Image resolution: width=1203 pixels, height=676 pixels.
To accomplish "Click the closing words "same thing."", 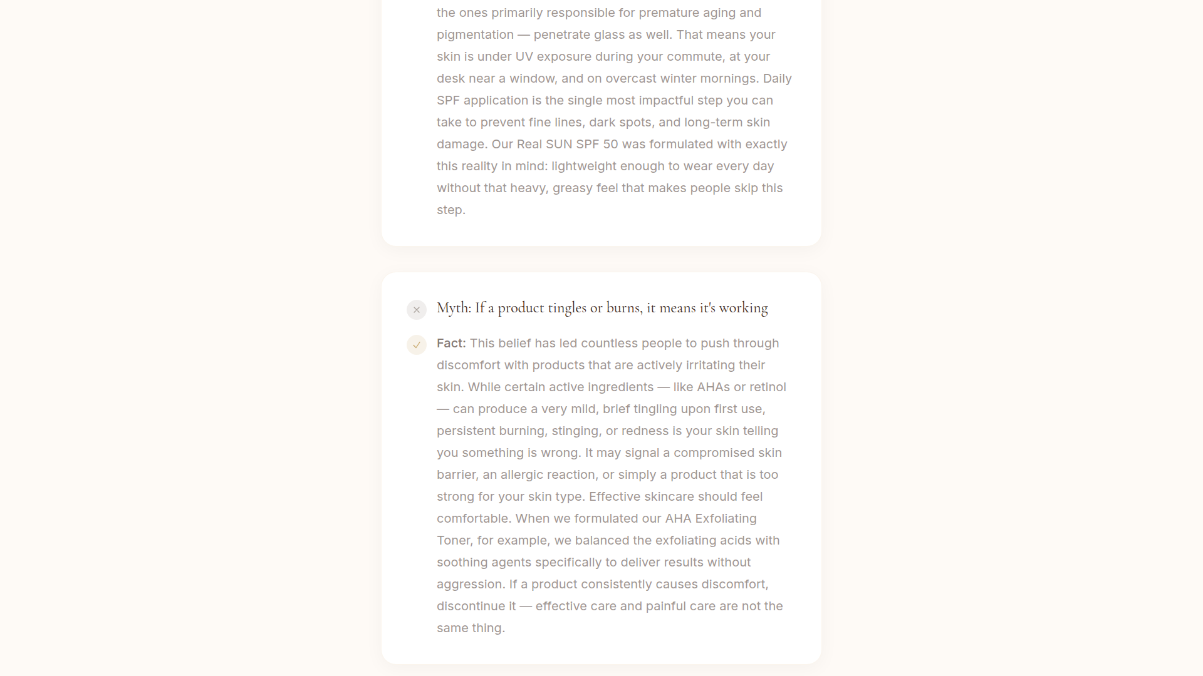I will [x=471, y=628].
